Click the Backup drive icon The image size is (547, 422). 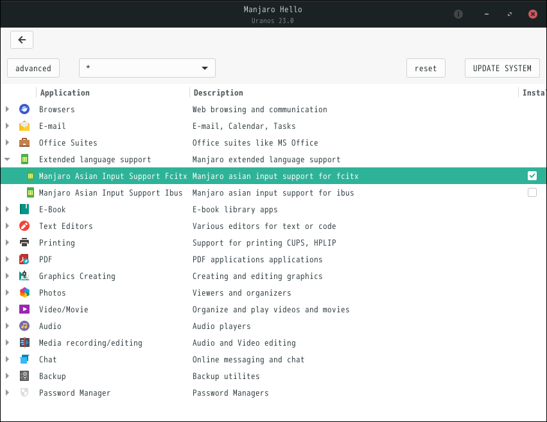(24, 376)
